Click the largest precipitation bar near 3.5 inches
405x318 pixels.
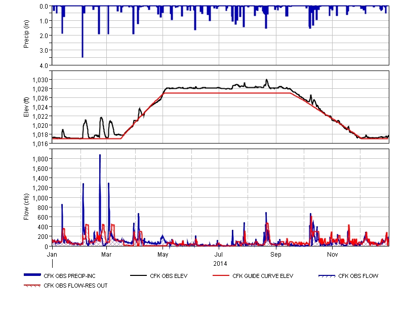pos(83,31)
